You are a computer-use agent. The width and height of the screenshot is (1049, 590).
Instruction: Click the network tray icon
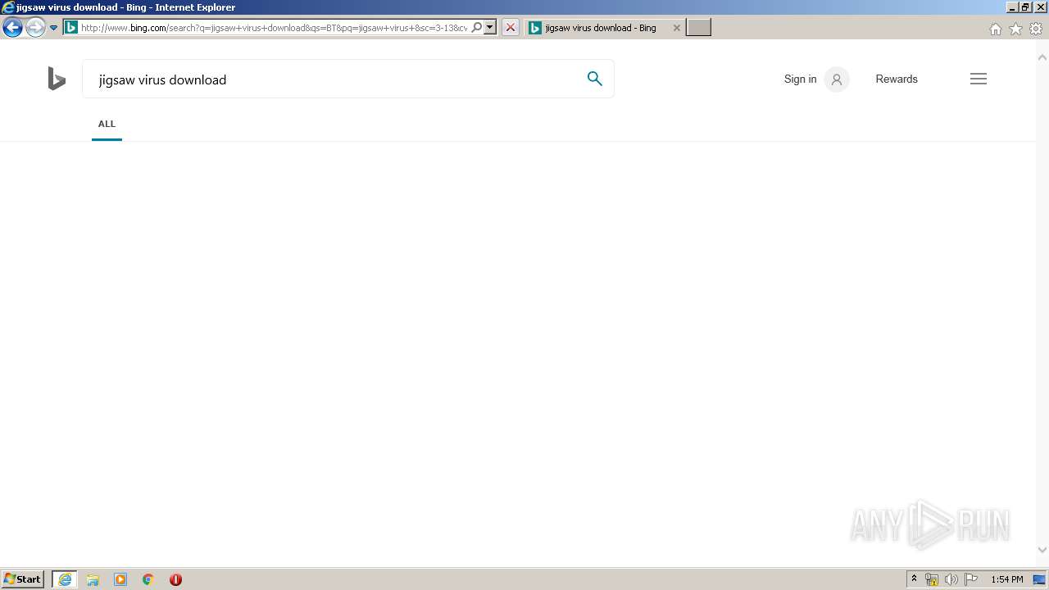coord(932,579)
